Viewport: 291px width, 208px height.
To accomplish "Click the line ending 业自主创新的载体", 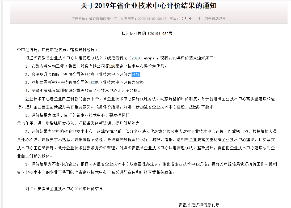I will [x=35, y=156].
